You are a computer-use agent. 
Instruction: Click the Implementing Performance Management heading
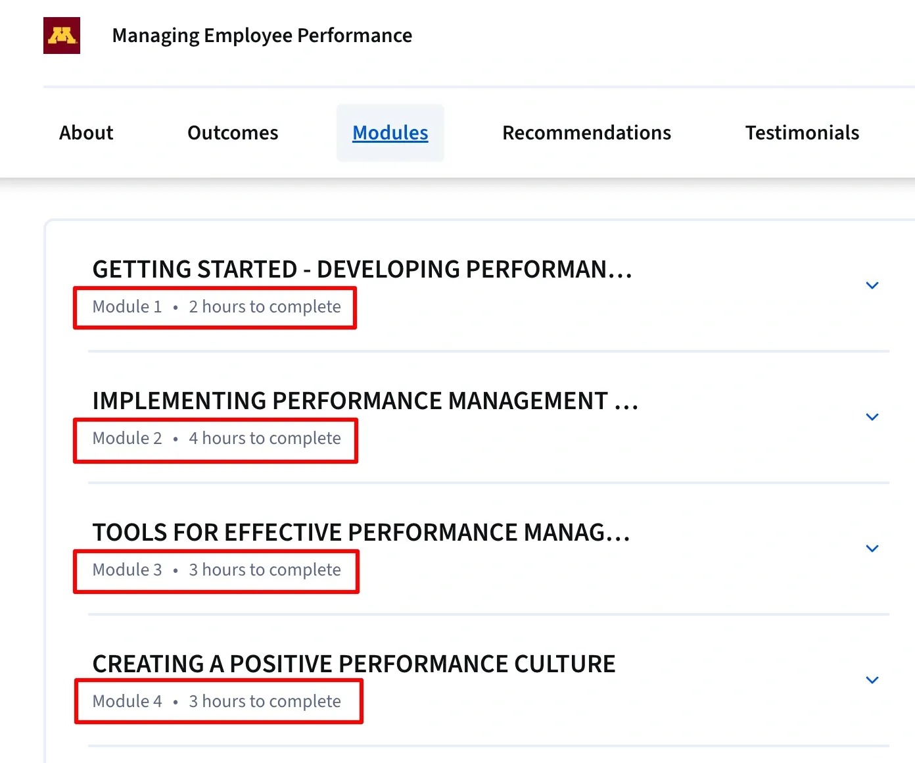(x=365, y=401)
